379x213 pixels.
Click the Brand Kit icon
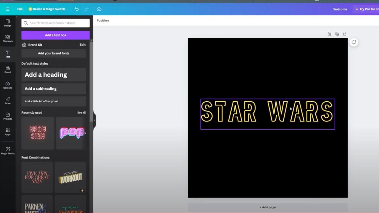(24, 45)
